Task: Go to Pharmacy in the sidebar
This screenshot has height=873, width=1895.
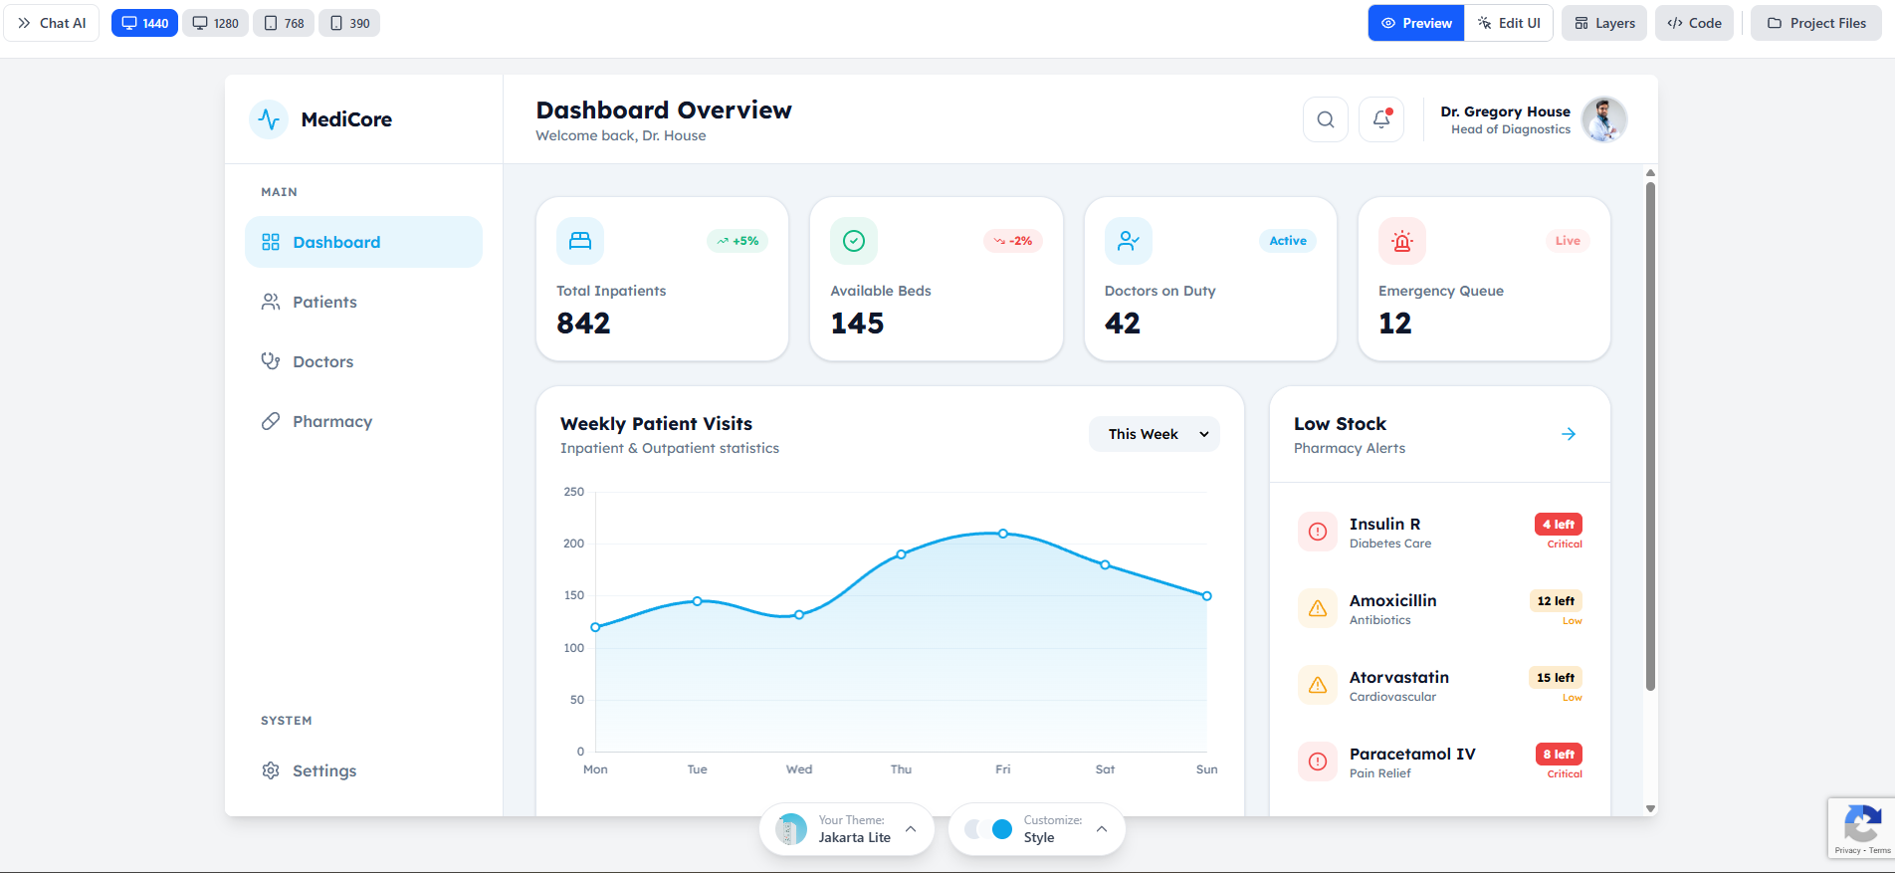Action: 331,421
